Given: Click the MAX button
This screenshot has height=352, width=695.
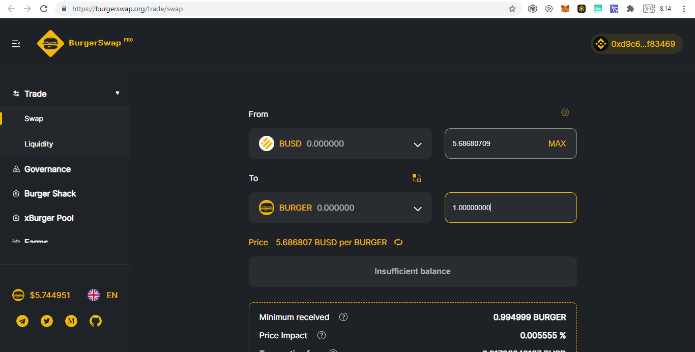Looking at the screenshot, I should [557, 143].
